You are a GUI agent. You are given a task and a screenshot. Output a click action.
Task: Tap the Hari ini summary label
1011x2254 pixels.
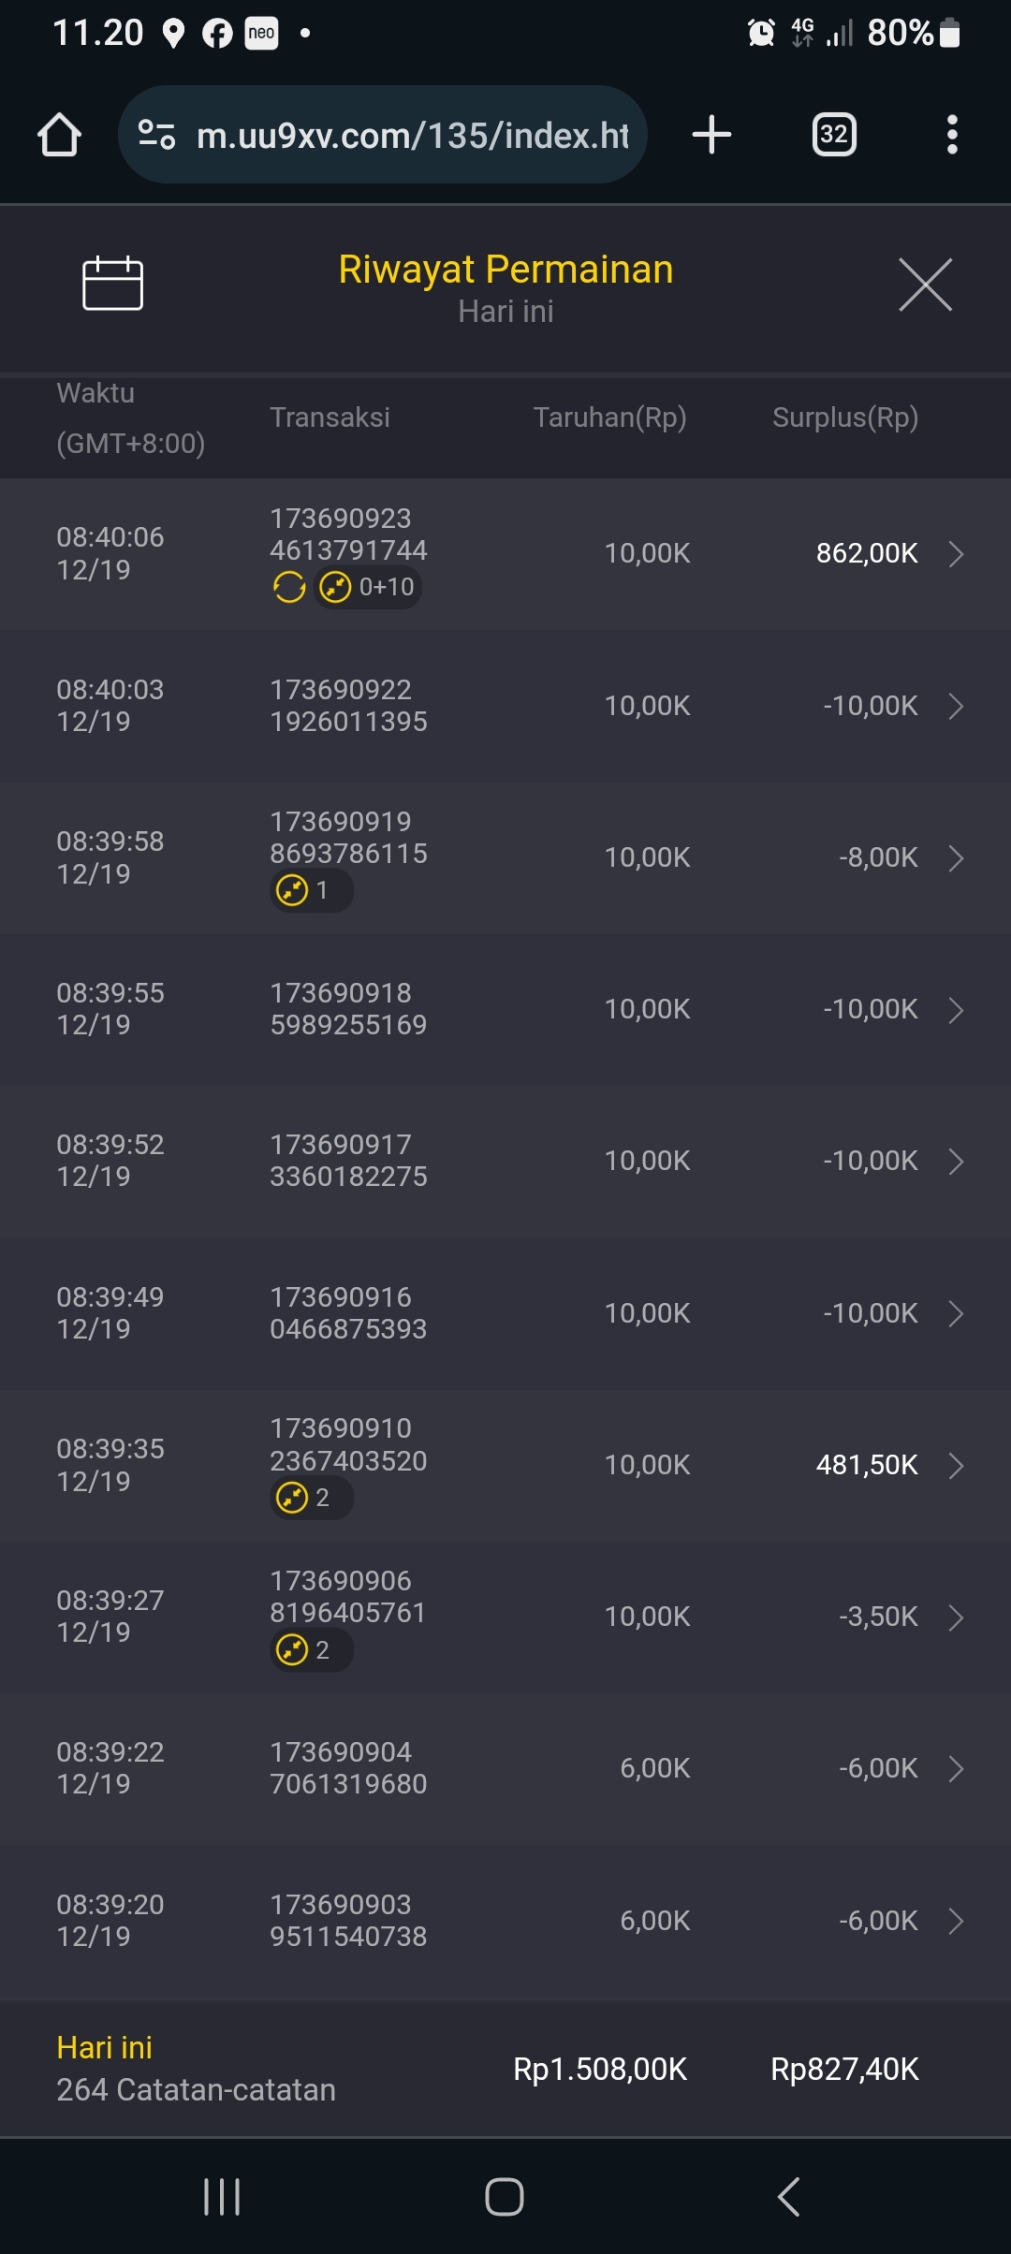tap(104, 2048)
